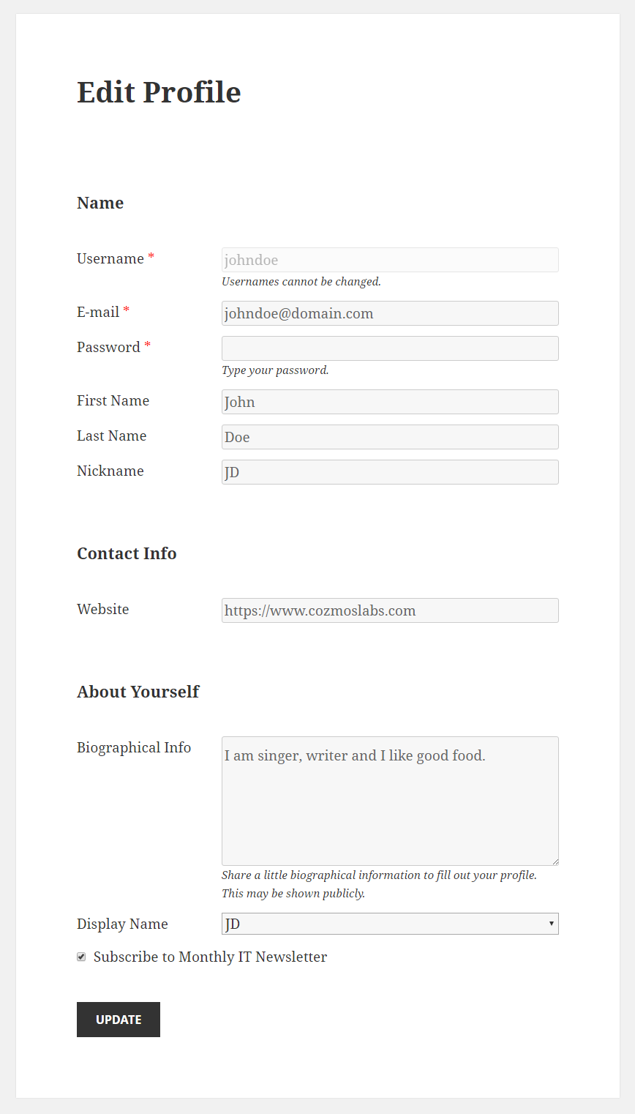Viewport: 635px width, 1114px height.
Task: Click the Subscribe to Monthly IT Newsletter label
Action: point(210,957)
